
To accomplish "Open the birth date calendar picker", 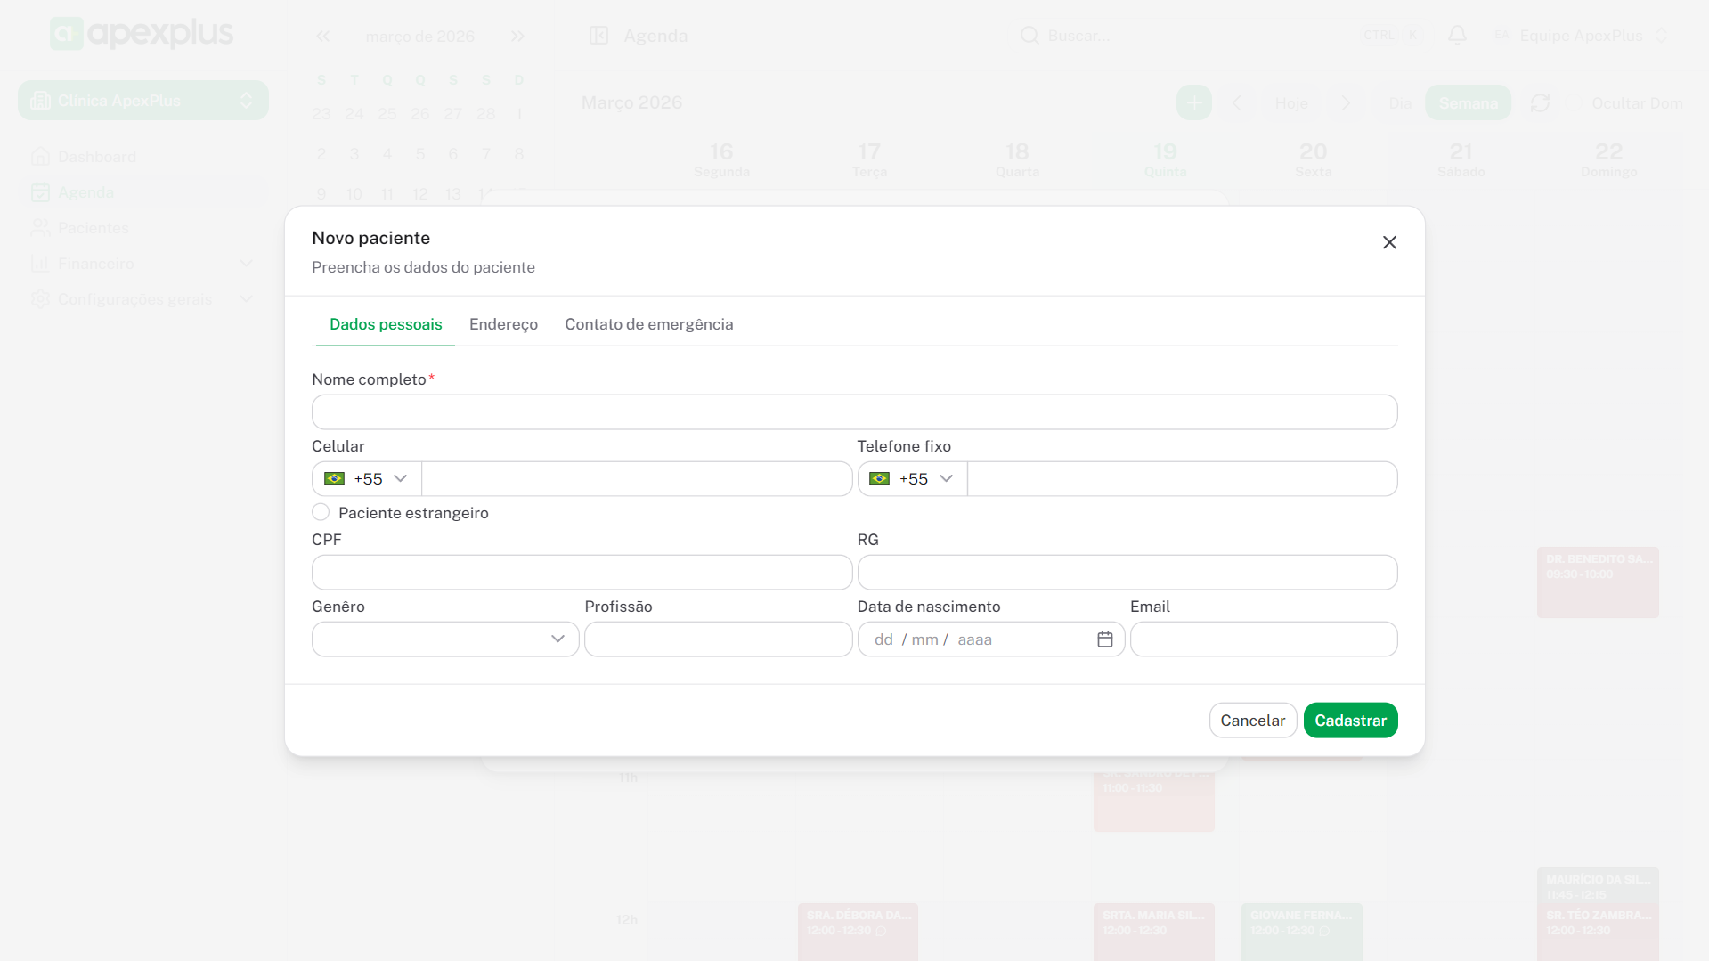I will (x=1104, y=639).
